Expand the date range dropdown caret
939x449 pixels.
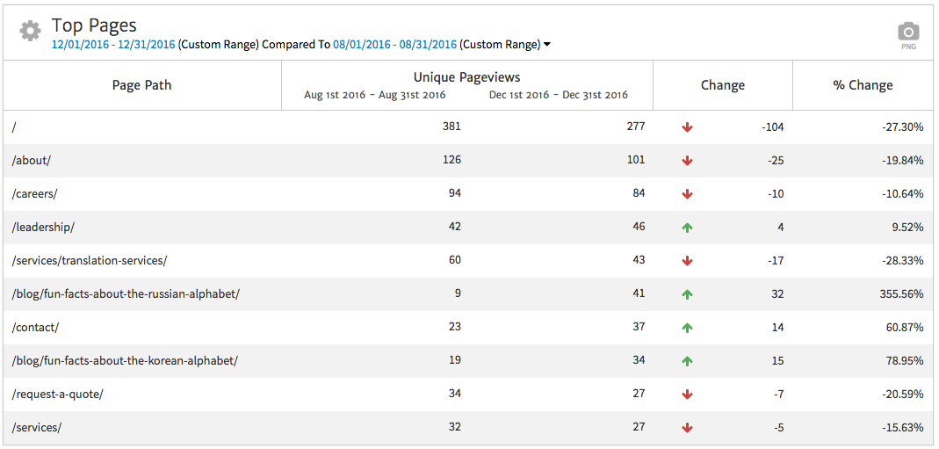(547, 45)
